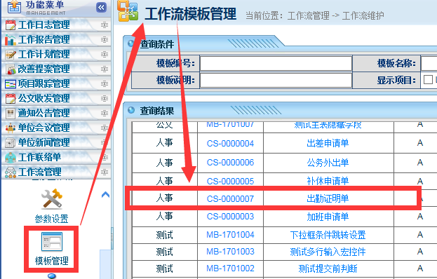The image size is (437, 279).
Task: Open the 公文收发管理 menu item
Action: click(43, 98)
